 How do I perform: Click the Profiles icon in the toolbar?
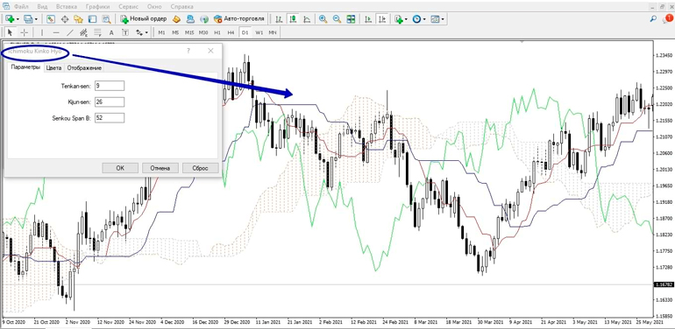[x=28, y=19]
